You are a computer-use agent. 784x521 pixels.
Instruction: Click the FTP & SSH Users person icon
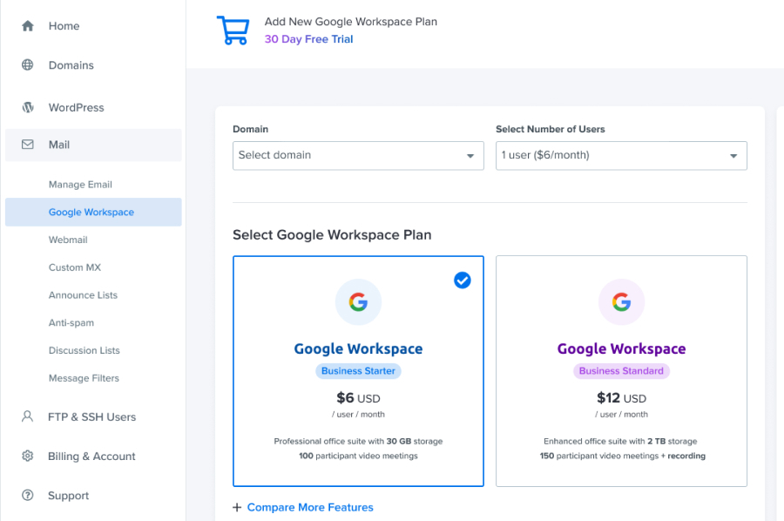28,416
